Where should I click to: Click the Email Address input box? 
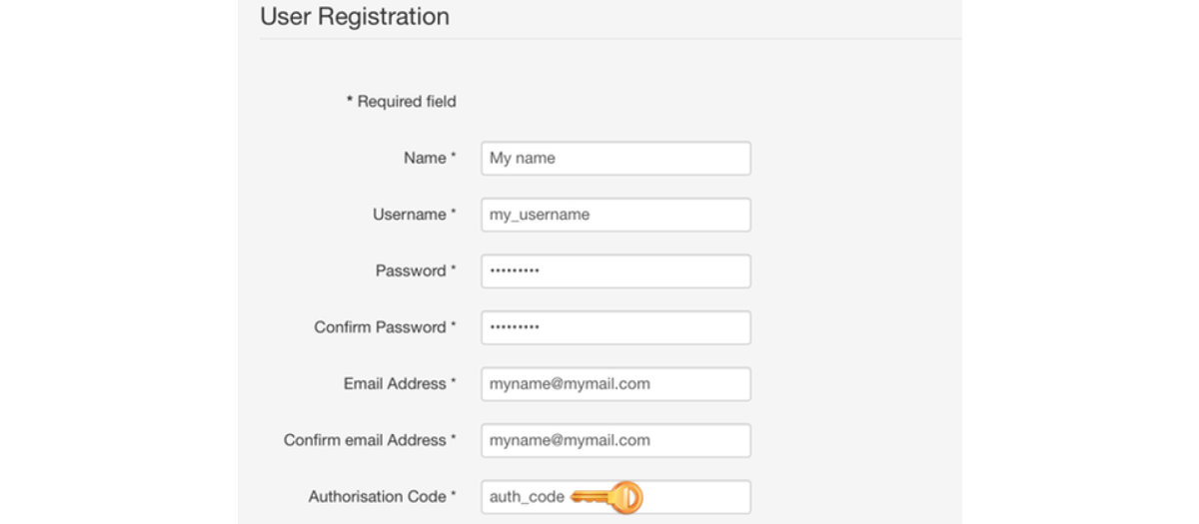click(x=615, y=383)
